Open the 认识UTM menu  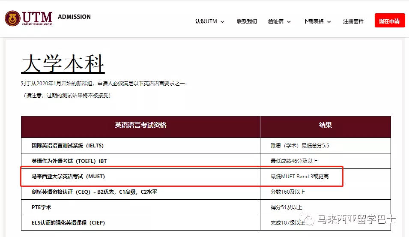pyautogui.click(x=206, y=21)
